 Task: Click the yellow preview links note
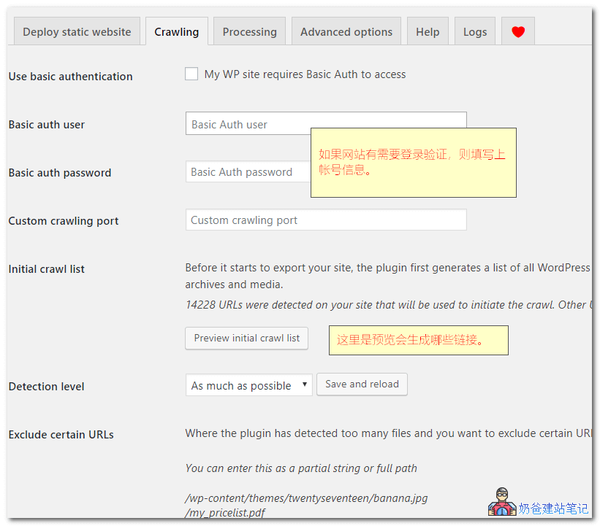418,340
